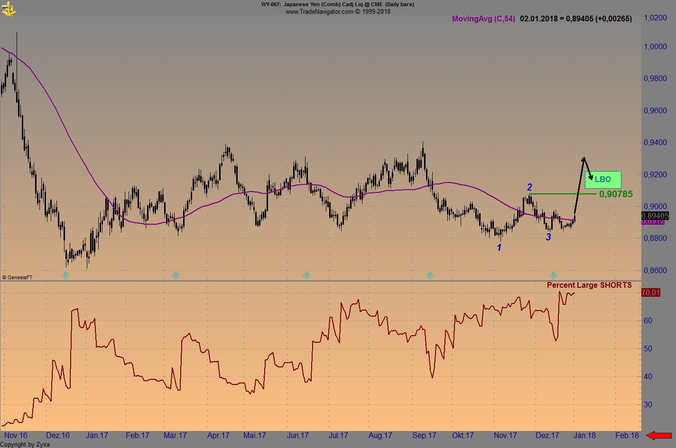Click the Jän.17 date label
Screen dimensions: 676x448
point(97,435)
